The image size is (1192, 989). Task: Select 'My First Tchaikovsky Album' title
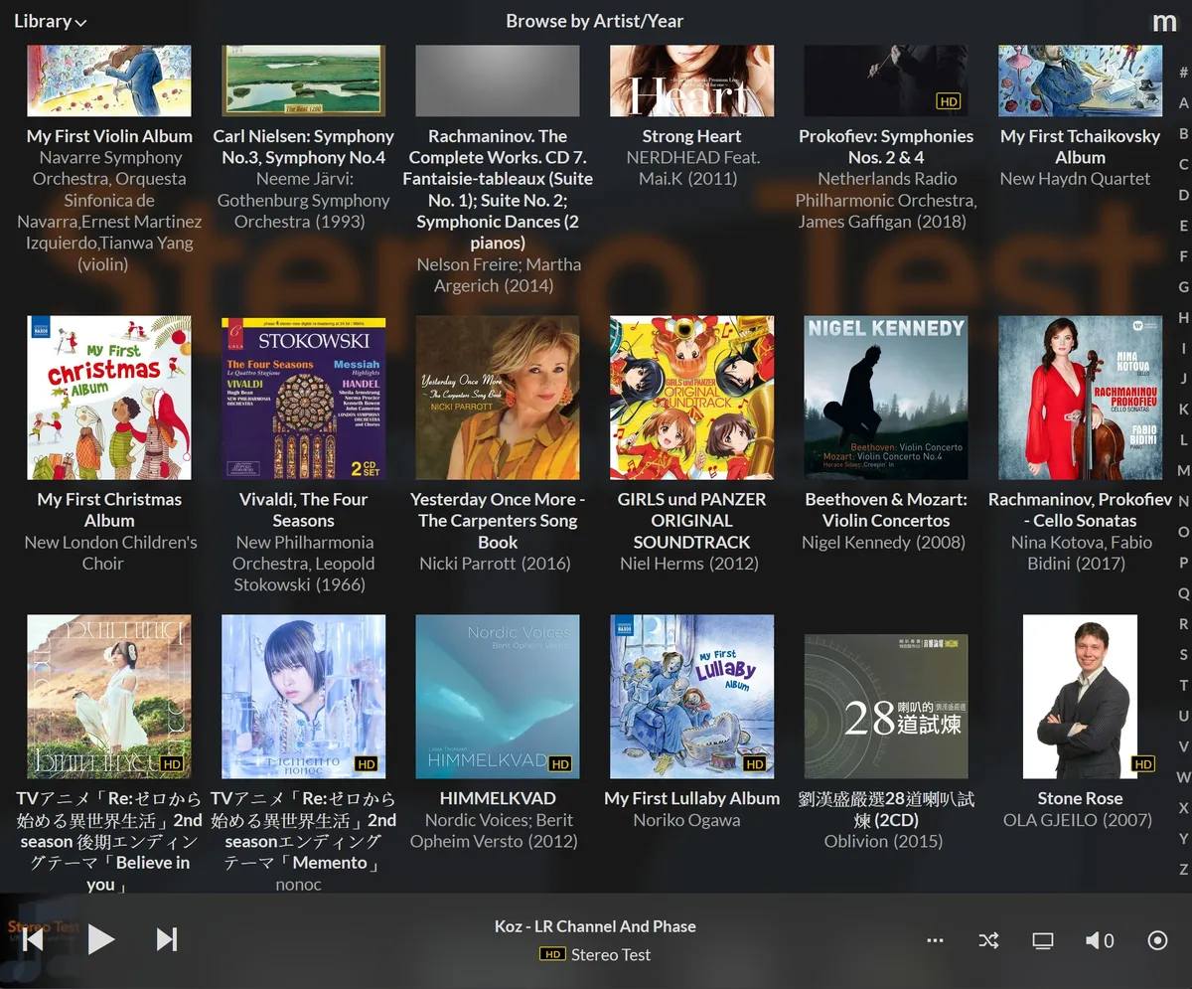[x=1080, y=147]
